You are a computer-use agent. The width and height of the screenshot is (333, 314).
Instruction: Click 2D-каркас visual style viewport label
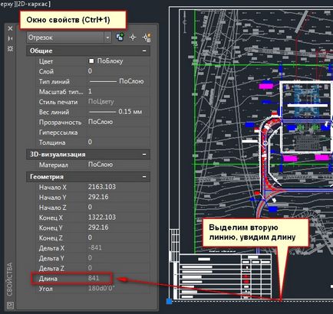point(33,4)
